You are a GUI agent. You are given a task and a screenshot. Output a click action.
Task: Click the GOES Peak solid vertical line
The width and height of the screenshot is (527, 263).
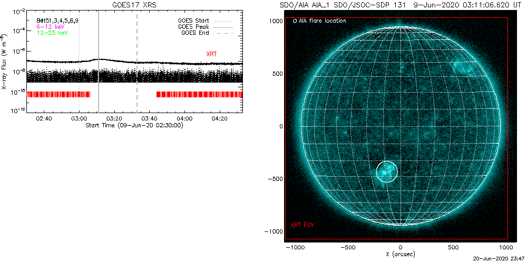[99, 62]
